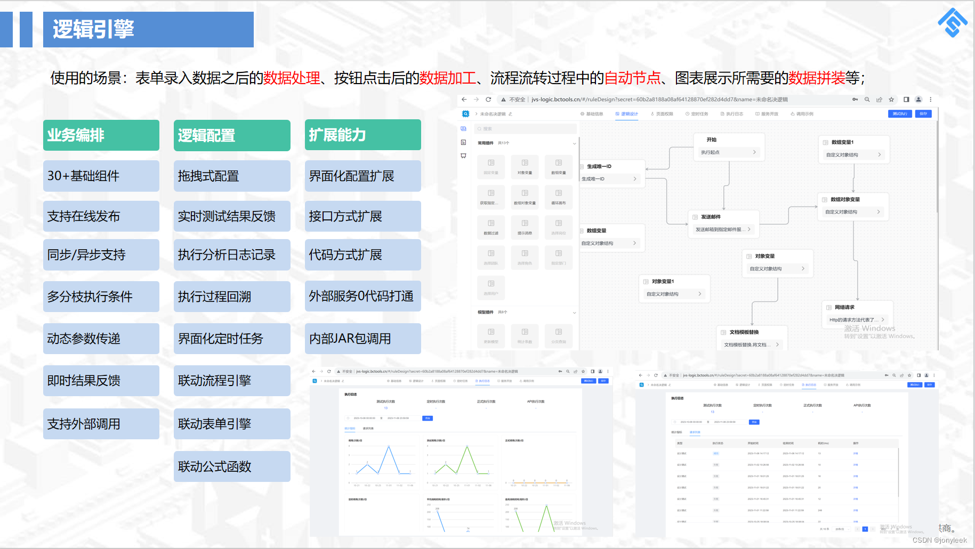Pick the 数组对象变量 plugin tile
The height and width of the screenshot is (549, 975).
525,197
